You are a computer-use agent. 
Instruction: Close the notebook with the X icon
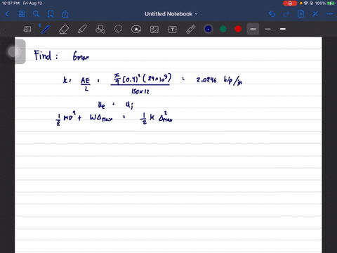point(315,14)
